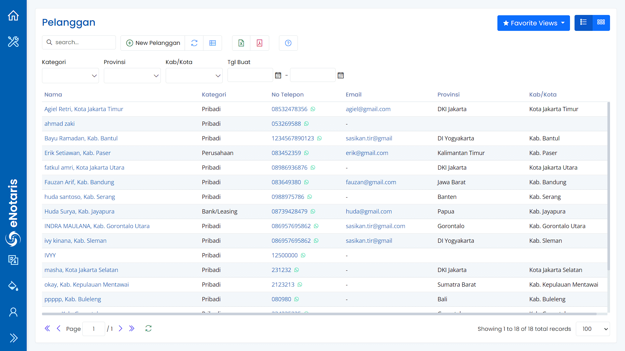Open customer Erik Setiawan, Kab. Paser
Screen dimensions: 625x351
click(x=77, y=153)
